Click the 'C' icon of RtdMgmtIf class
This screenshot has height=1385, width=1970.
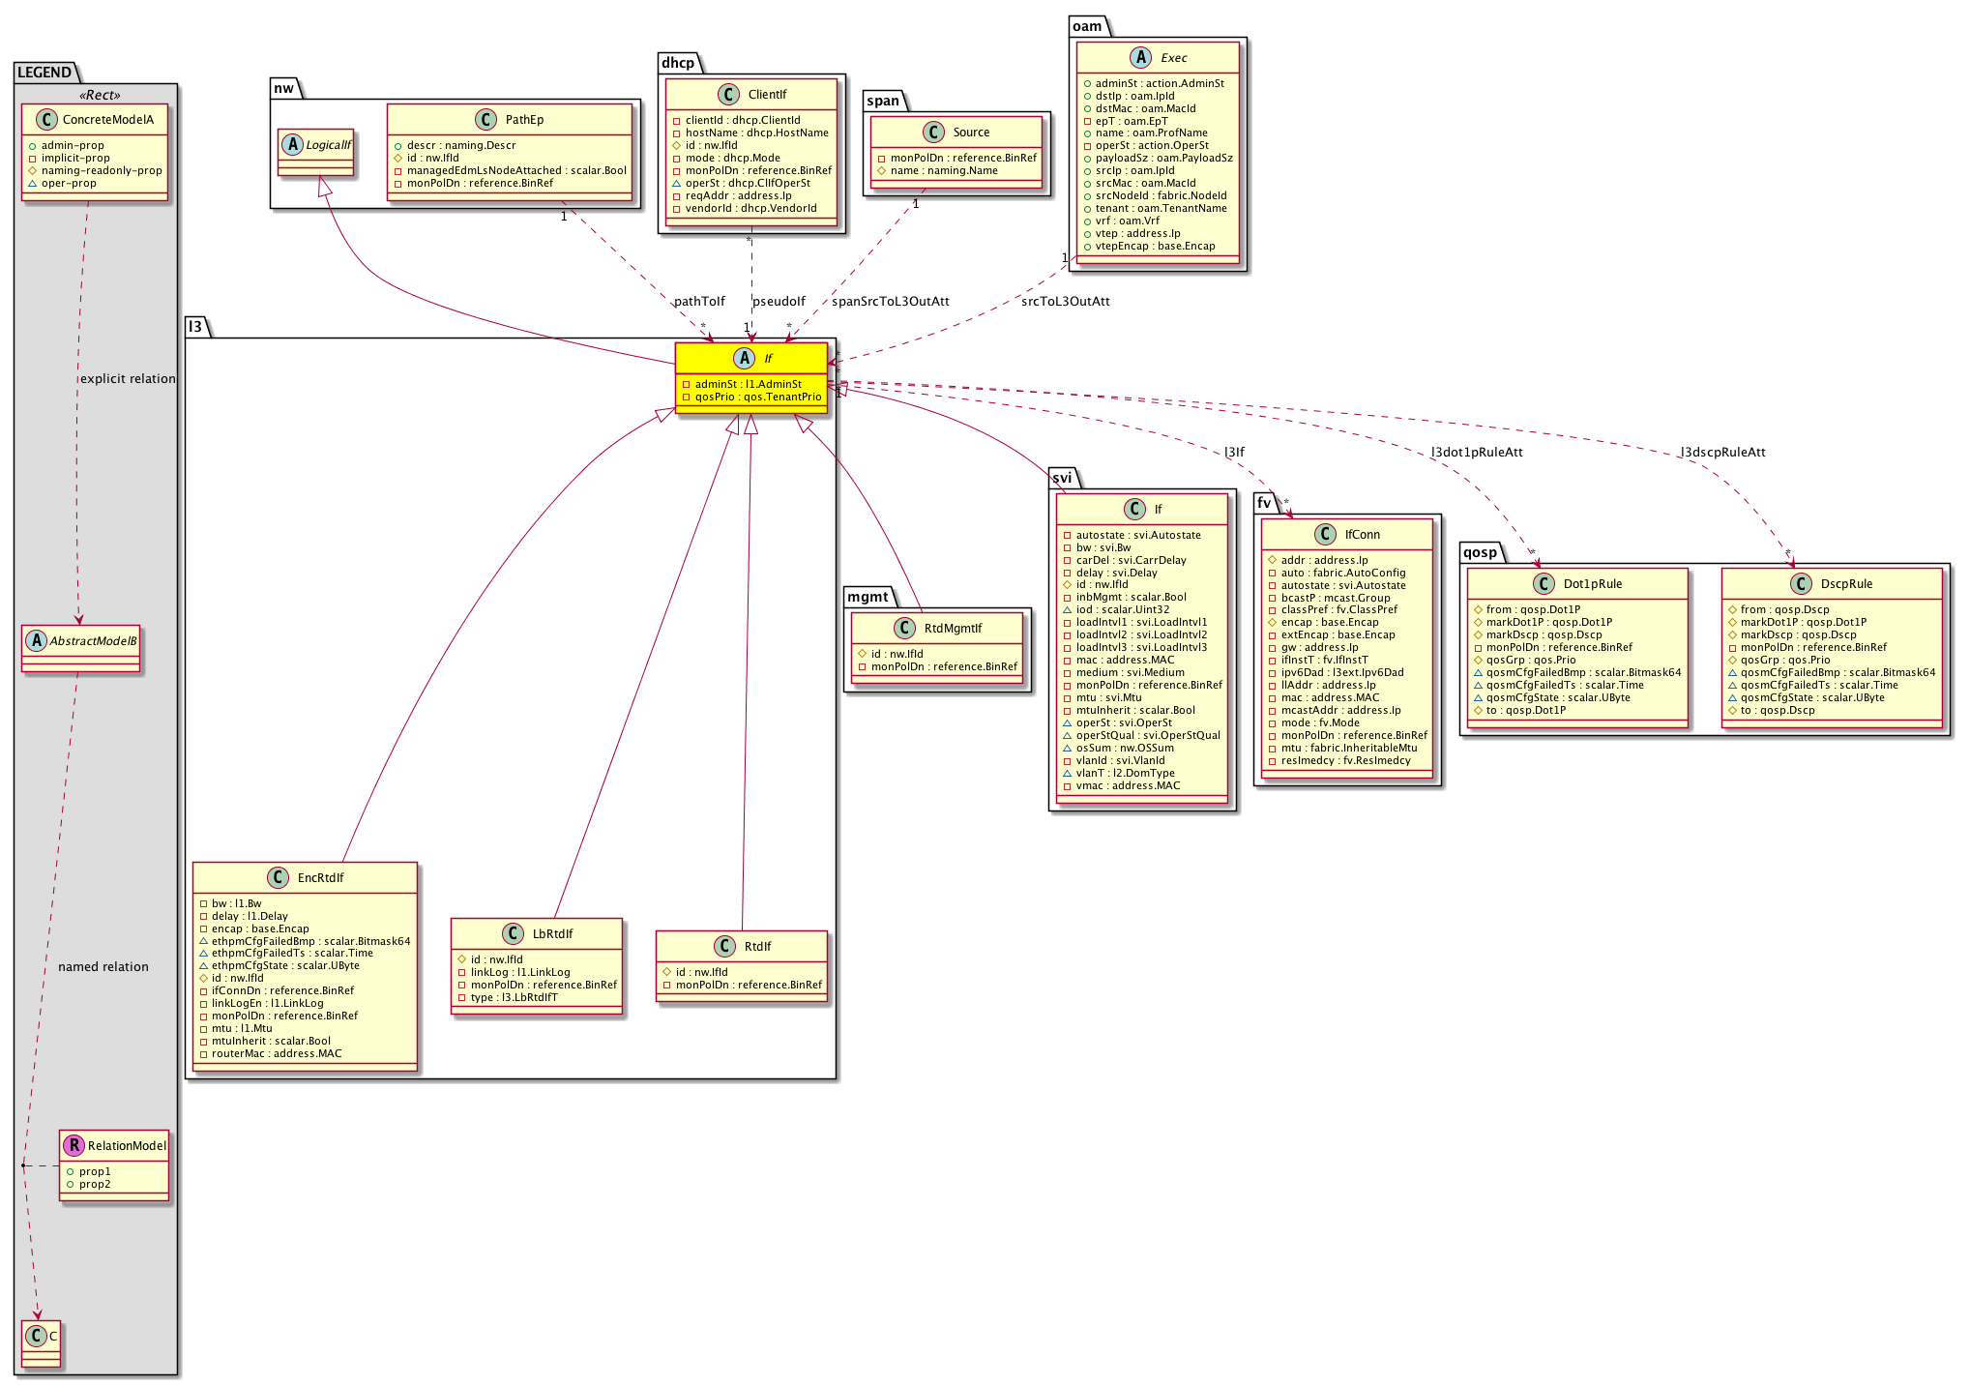click(904, 628)
